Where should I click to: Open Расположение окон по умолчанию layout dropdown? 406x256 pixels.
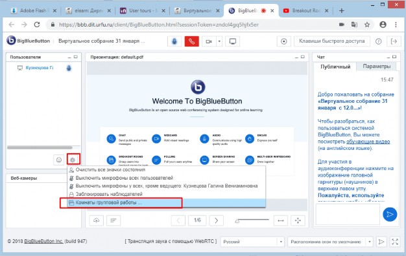(x=330, y=242)
